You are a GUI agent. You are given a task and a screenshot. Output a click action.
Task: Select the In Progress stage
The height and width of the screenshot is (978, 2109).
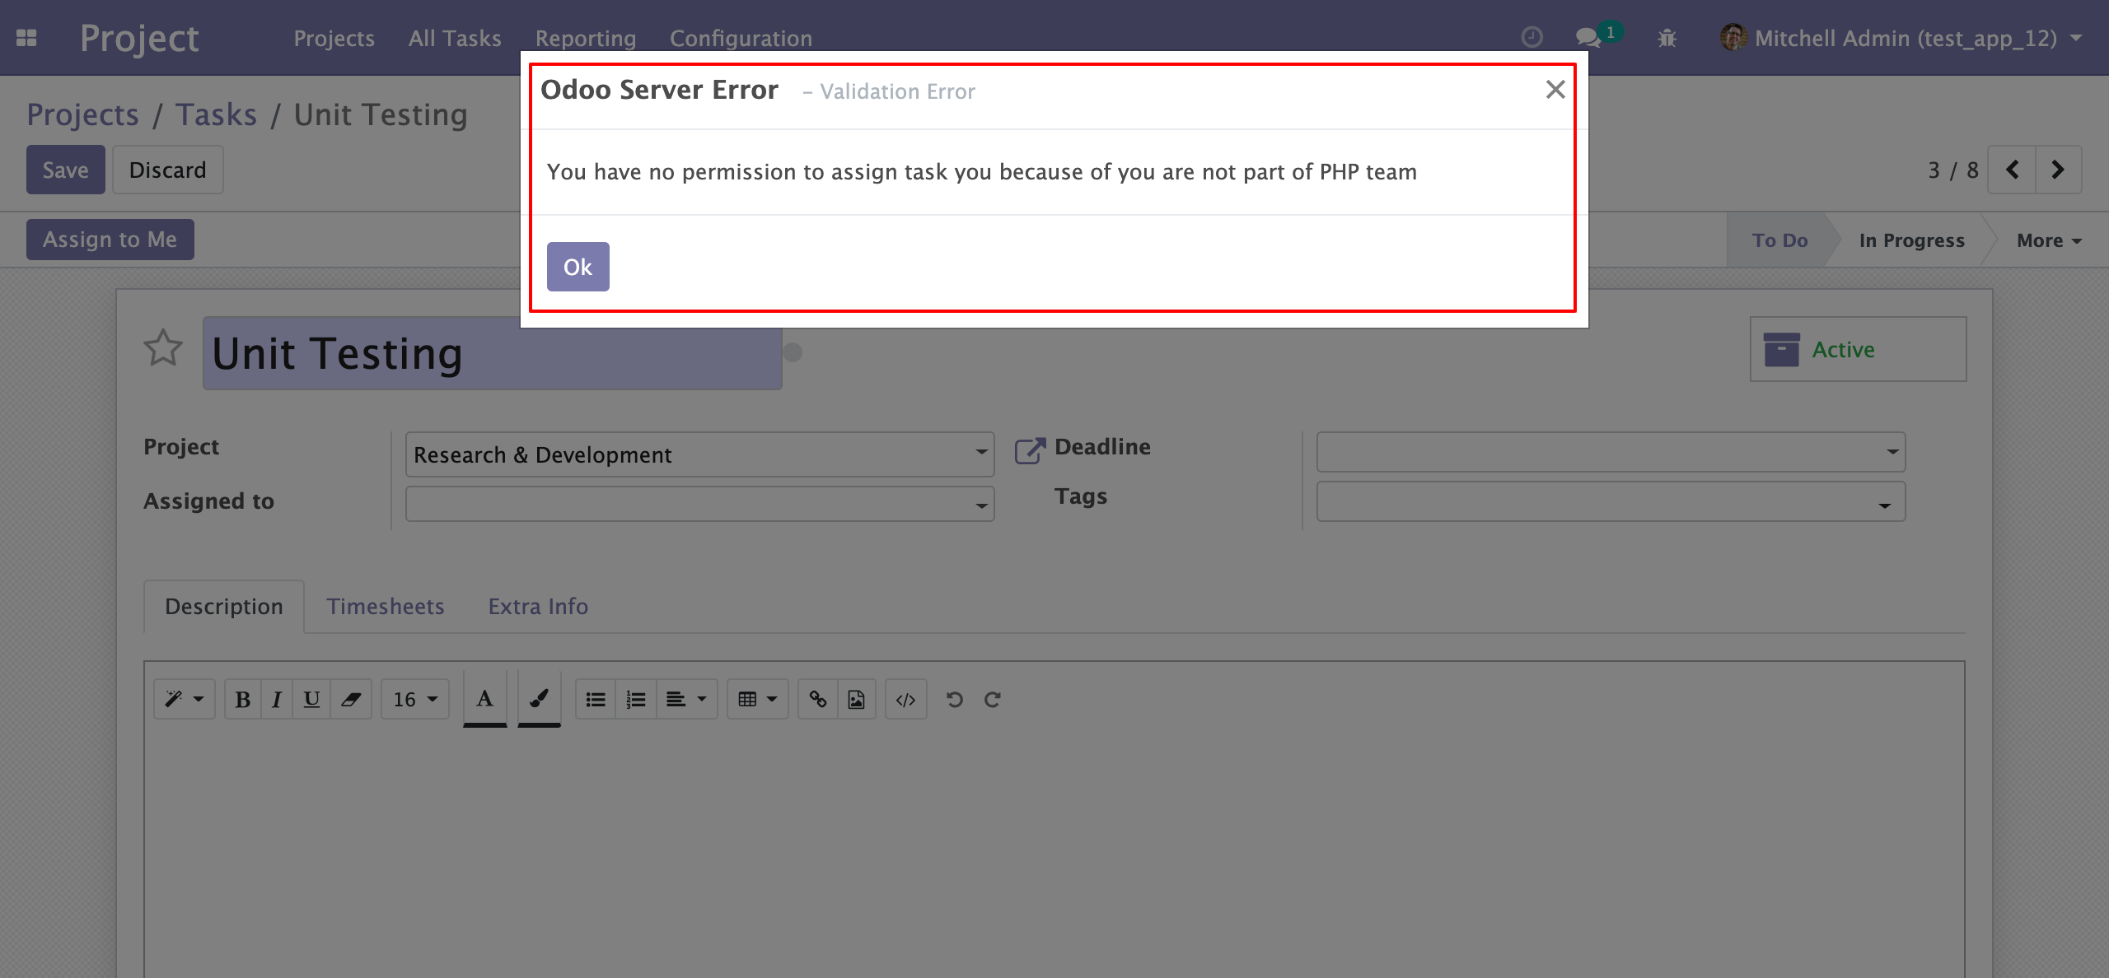pos(1911,240)
